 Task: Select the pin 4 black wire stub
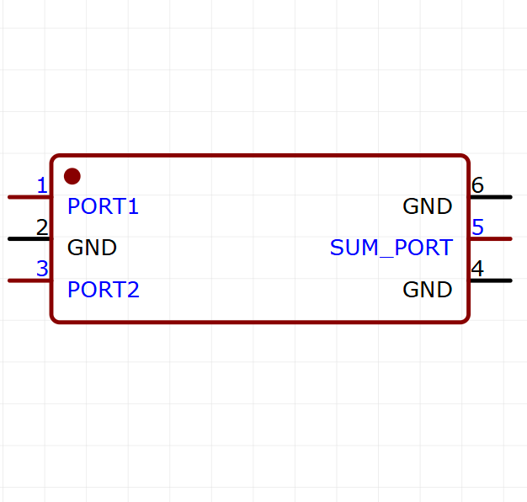(x=491, y=280)
